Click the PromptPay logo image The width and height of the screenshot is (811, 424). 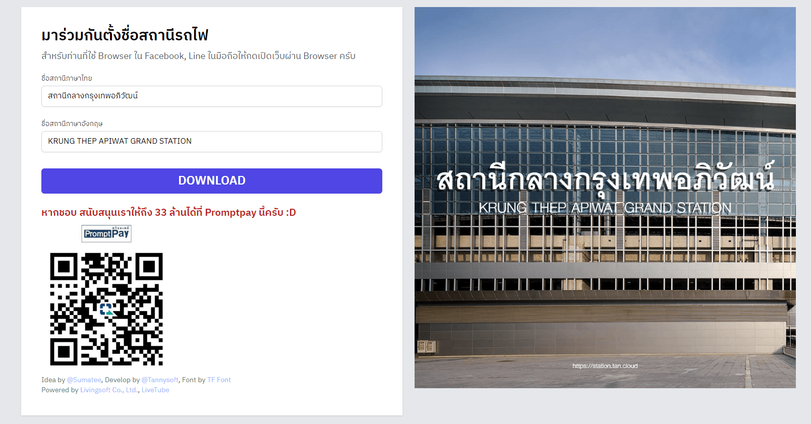(106, 233)
